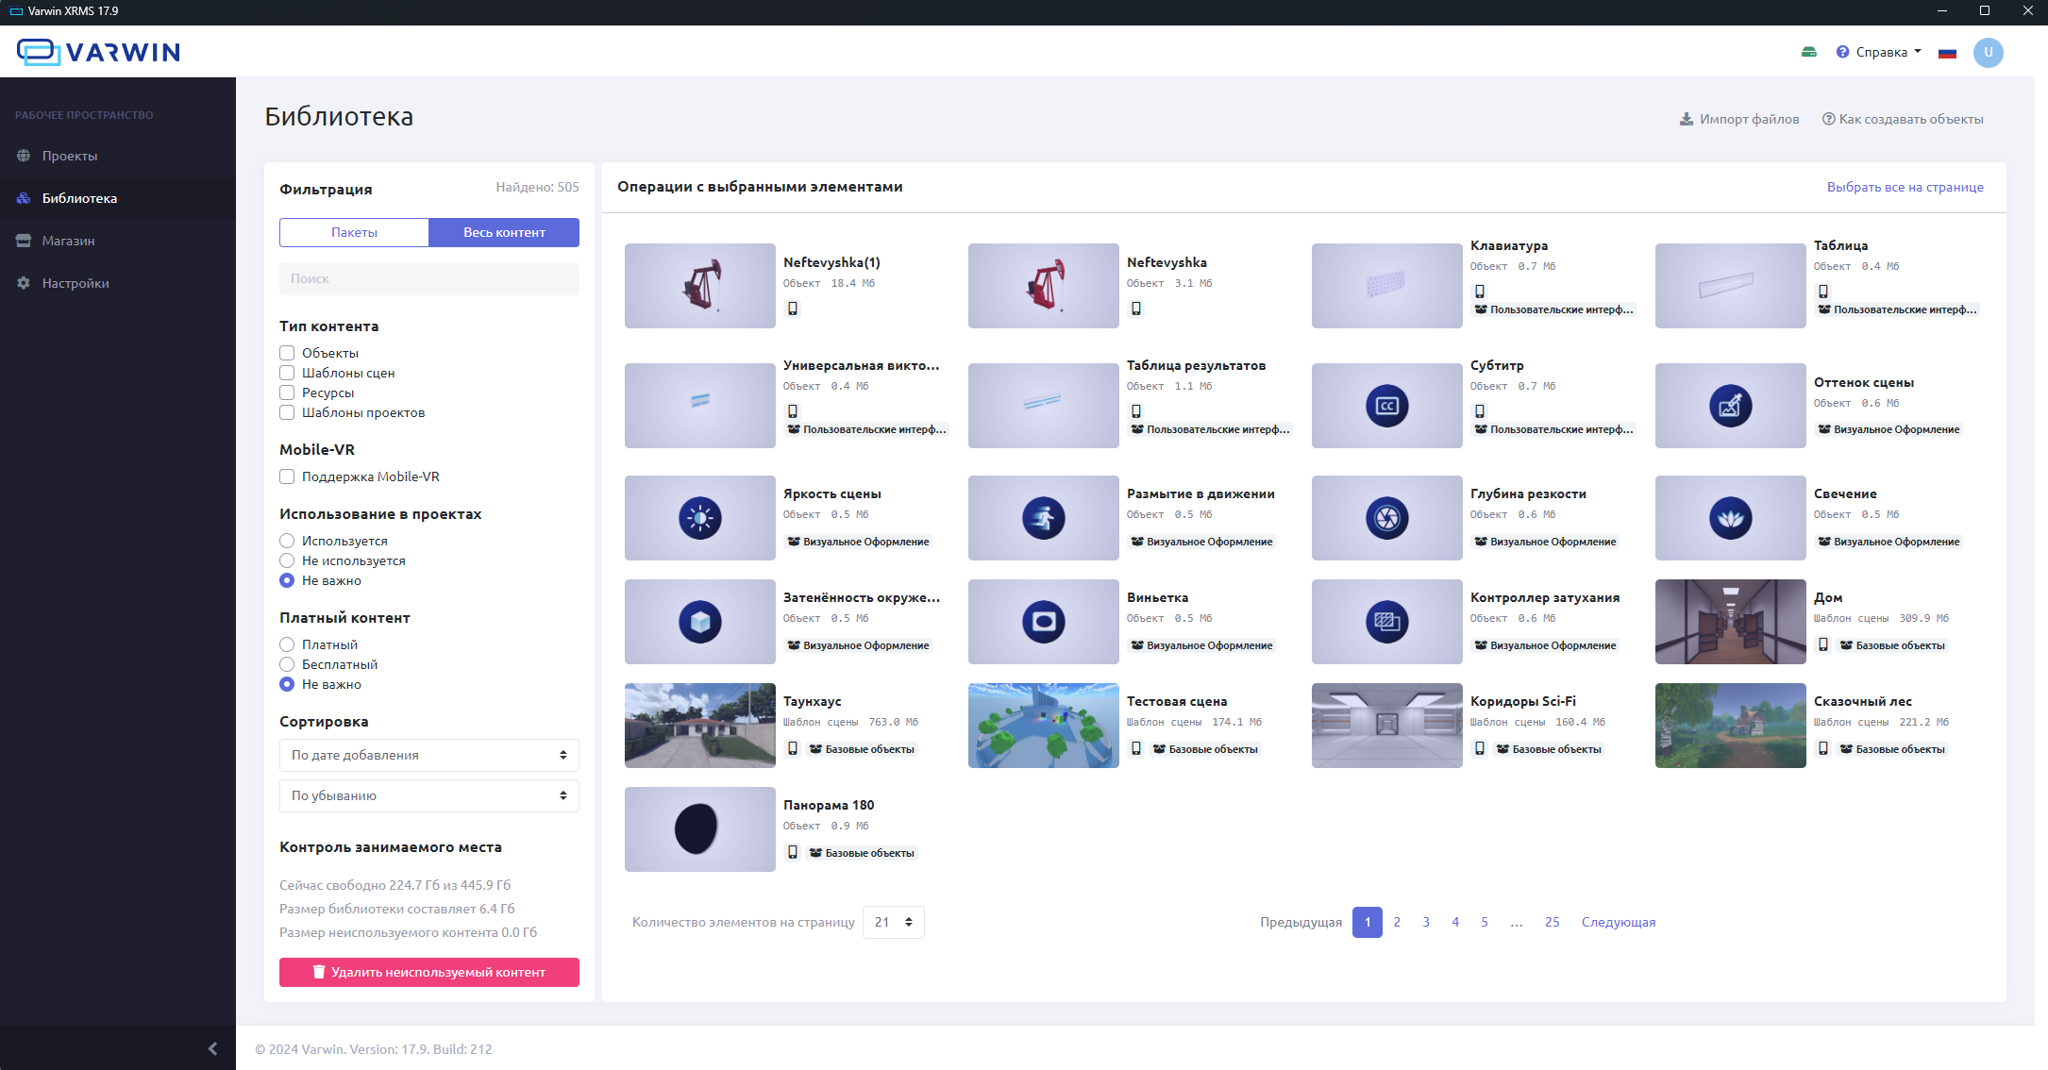Image resolution: width=2048 pixels, height=1070 pixels.
Task: Collapse the sidebar with arrow icon
Action: point(212,1048)
